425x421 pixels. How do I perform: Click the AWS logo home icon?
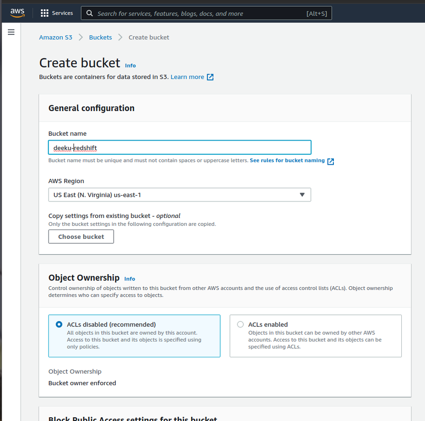coord(17,13)
